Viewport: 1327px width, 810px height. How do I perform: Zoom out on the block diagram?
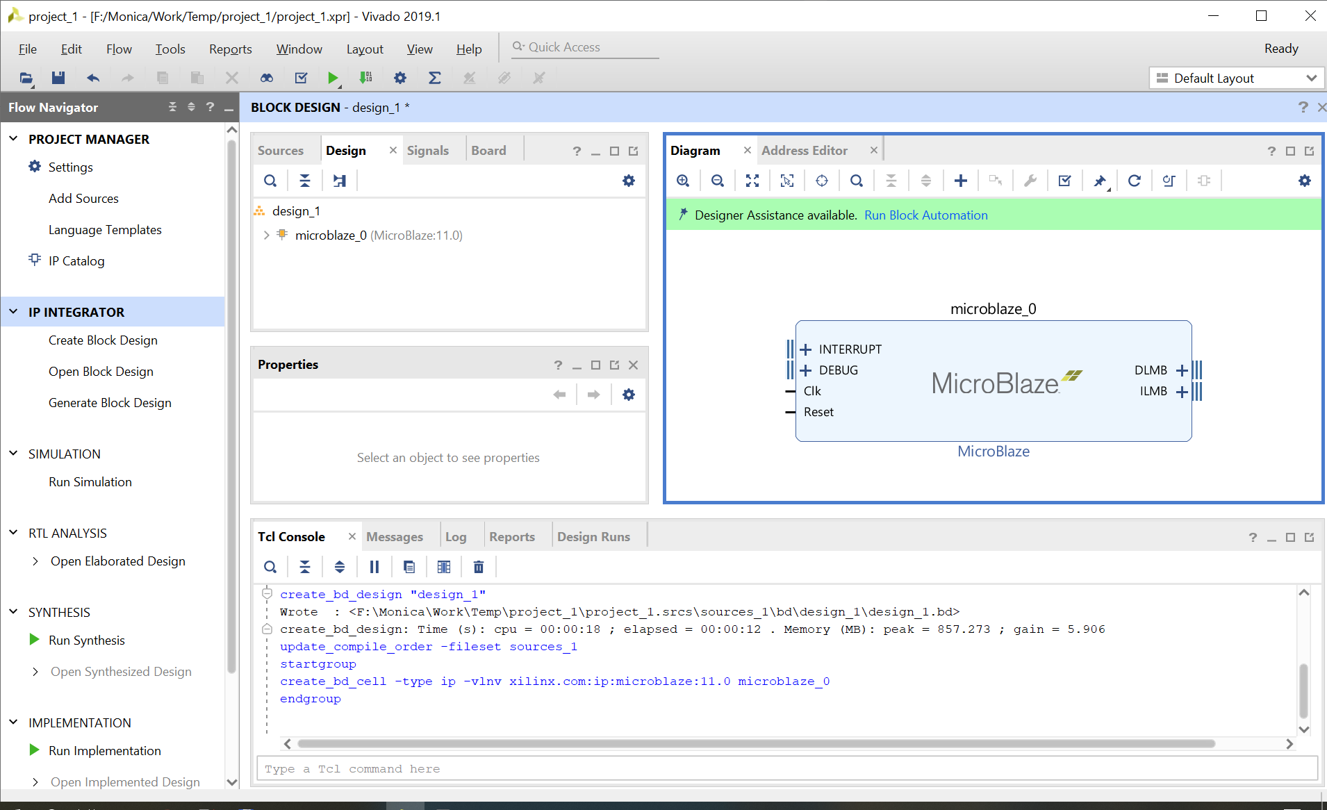click(718, 181)
